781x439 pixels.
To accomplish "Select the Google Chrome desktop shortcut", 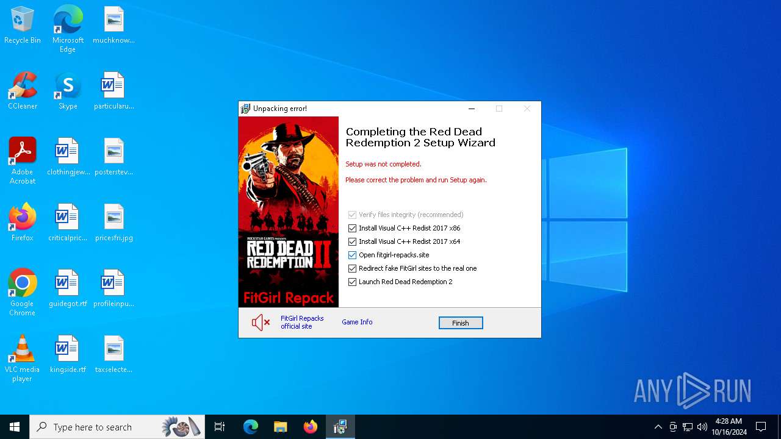I will (x=23, y=292).
